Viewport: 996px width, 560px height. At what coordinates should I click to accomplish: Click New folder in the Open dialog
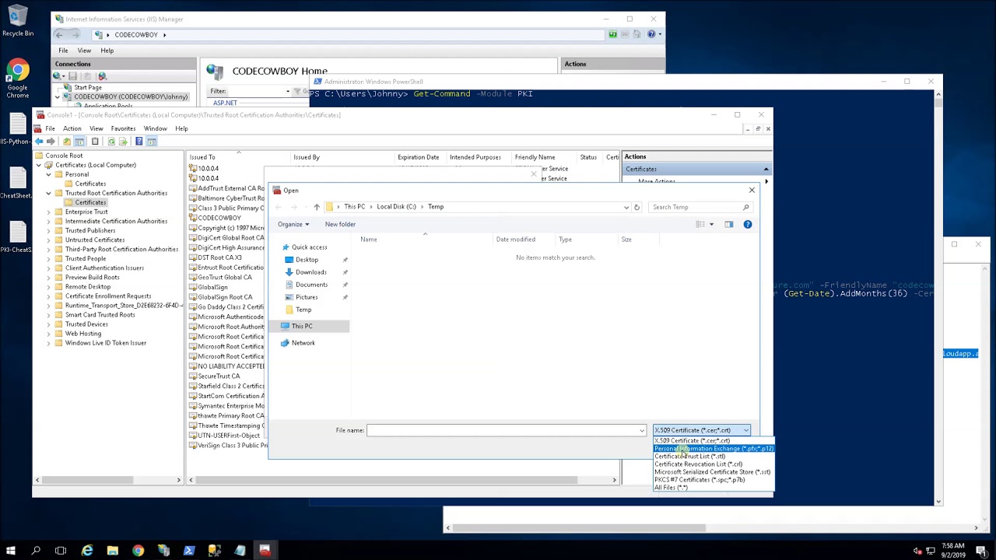(x=340, y=225)
